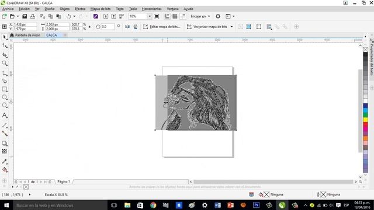Select the Interactive Fill tool

5,170
